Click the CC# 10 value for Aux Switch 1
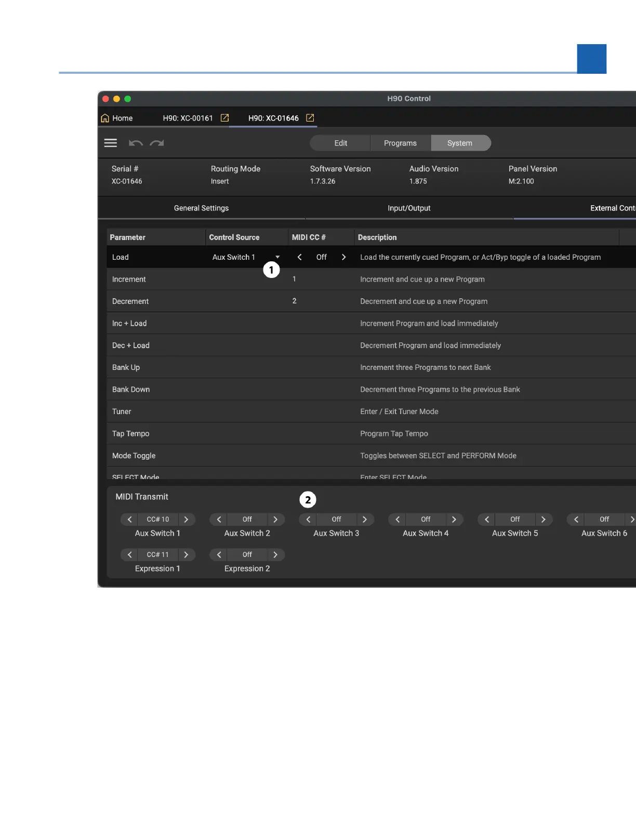Image resolution: width=636 pixels, height=823 pixels. [x=158, y=520]
